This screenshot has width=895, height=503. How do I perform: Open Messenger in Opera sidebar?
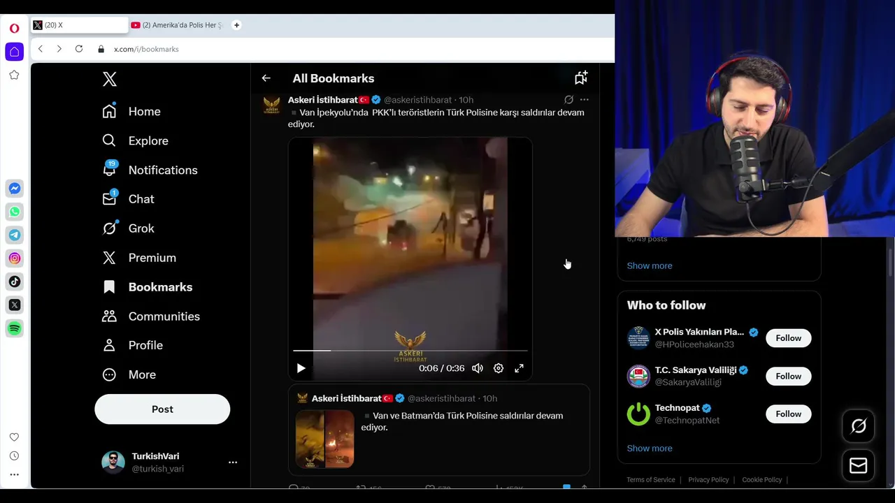[x=15, y=189]
